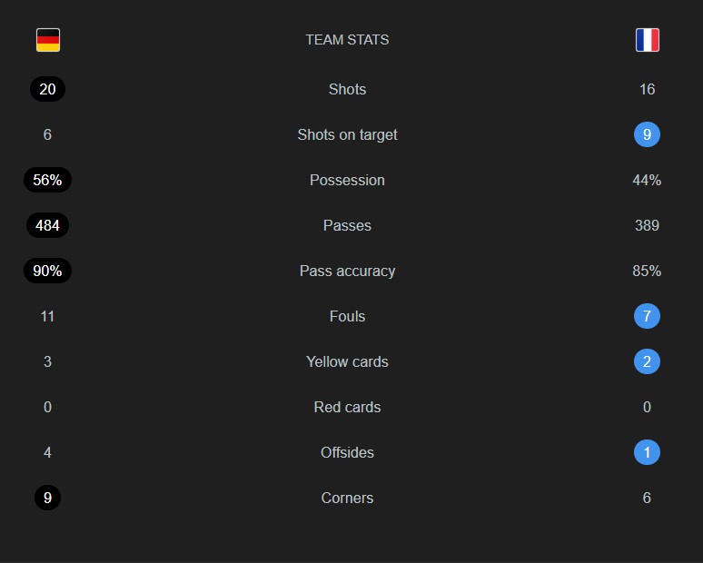The height and width of the screenshot is (563, 703).
Task: Click Germany's 484 passes badge
Action: 47,225
